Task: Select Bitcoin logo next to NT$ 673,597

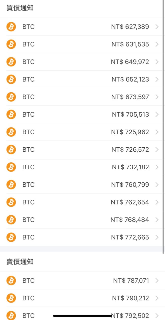Action: (11, 97)
